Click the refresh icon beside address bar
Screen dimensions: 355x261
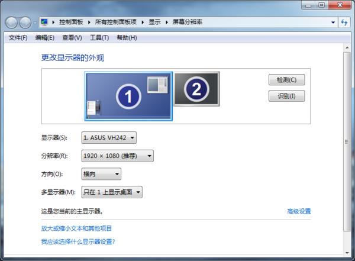344,22
